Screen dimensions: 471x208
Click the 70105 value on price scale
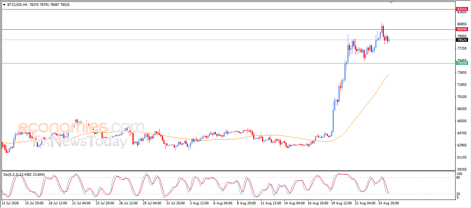coord(462,97)
